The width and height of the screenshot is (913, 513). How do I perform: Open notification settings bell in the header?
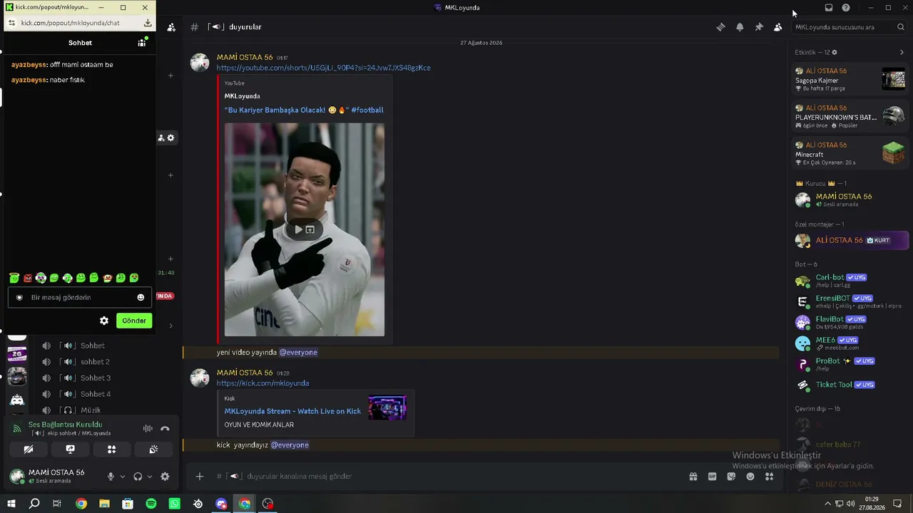click(740, 27)
